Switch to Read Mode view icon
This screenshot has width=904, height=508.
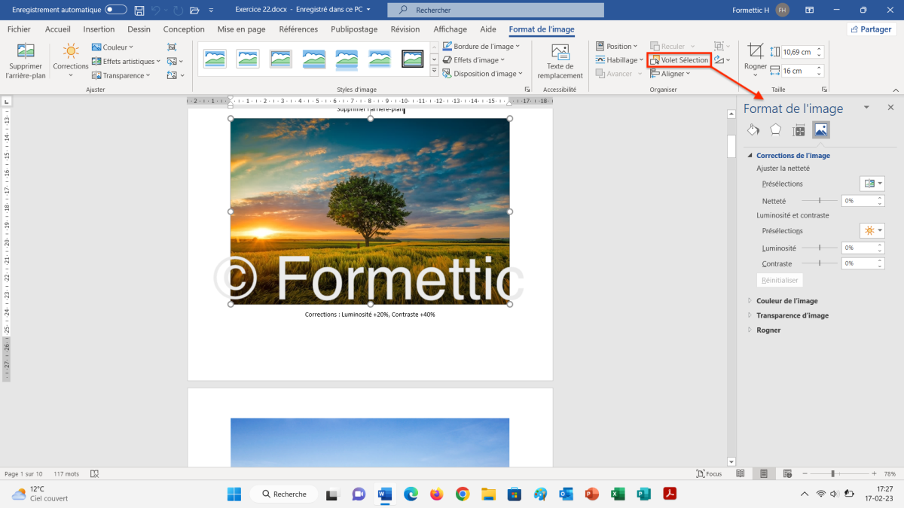pyautogui.click(x=741, y=473)
